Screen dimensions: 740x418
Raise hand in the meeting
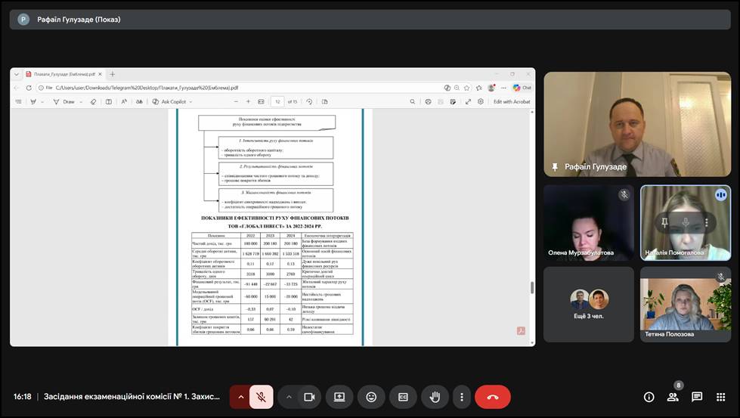click(435, 397)
